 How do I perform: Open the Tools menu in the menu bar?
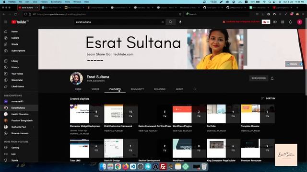(x=68, y=2)
